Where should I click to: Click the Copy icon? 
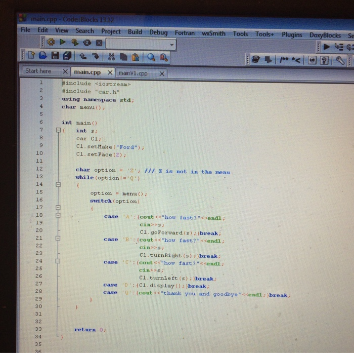pyautogui.click(x=123, y=57)
